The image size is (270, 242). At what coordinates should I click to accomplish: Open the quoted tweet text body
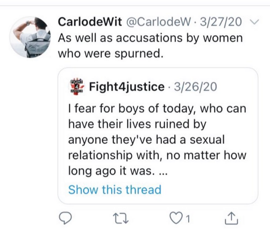coord(157,139)
